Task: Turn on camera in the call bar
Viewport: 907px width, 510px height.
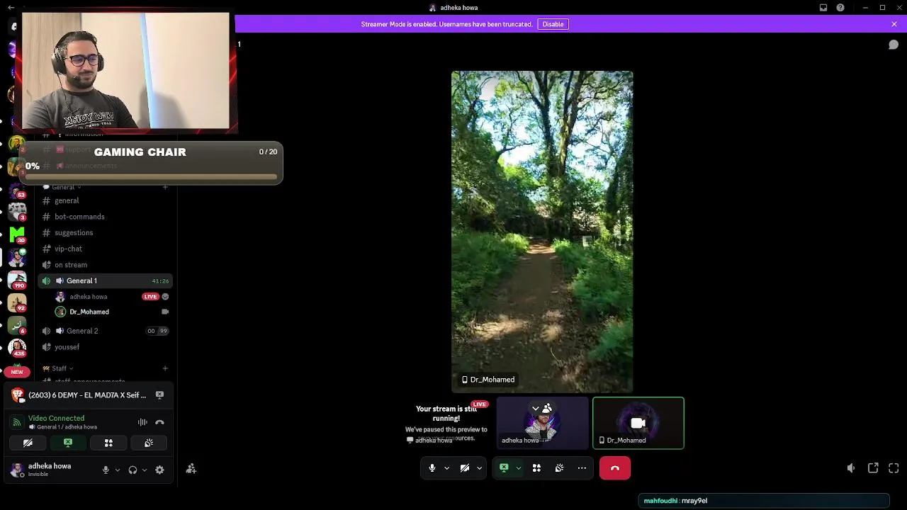Action: pos(464,468)
